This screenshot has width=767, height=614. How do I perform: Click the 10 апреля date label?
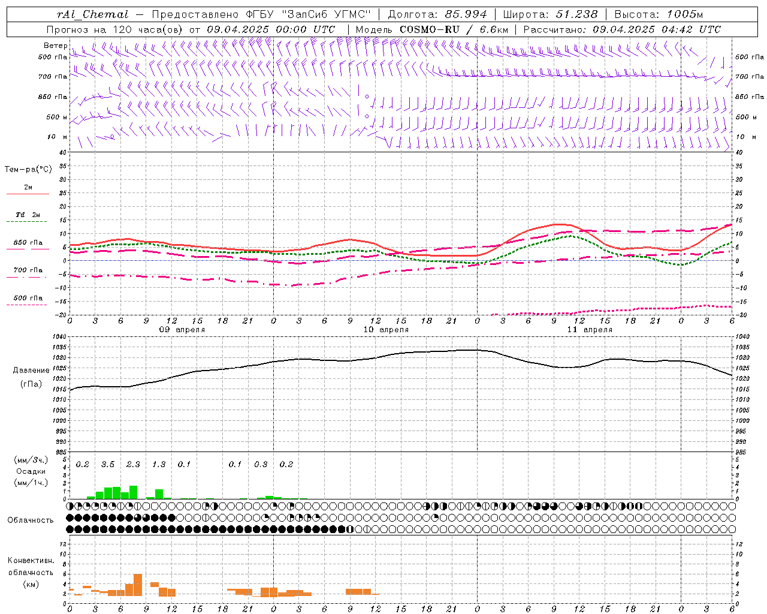click(x=386, y=330)
